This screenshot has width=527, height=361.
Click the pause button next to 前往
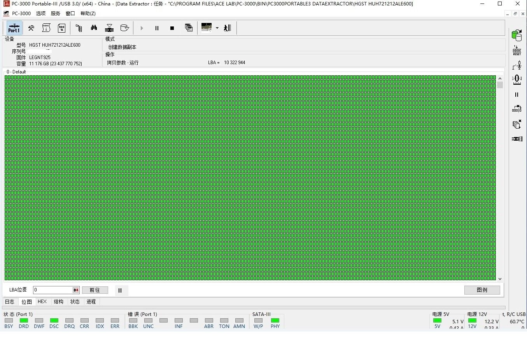(x=120, y=290)
